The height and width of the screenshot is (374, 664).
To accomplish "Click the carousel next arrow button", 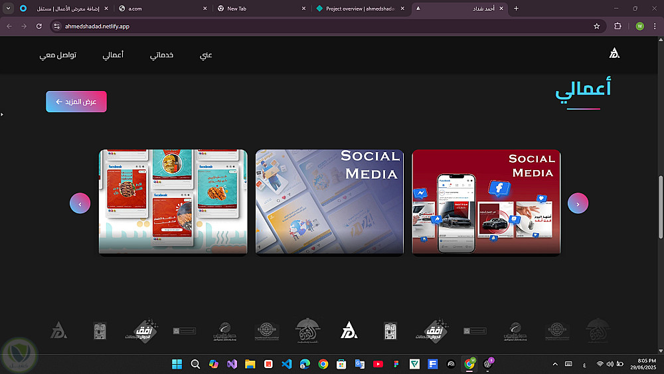I will (578, 203).
